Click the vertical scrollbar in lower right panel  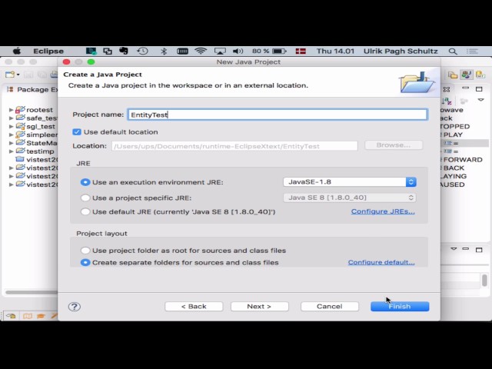(x=484, y=280)
